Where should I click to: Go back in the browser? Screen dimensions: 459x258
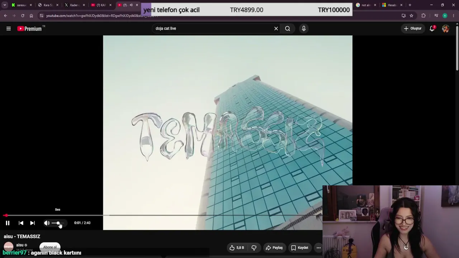pos(5,16)
